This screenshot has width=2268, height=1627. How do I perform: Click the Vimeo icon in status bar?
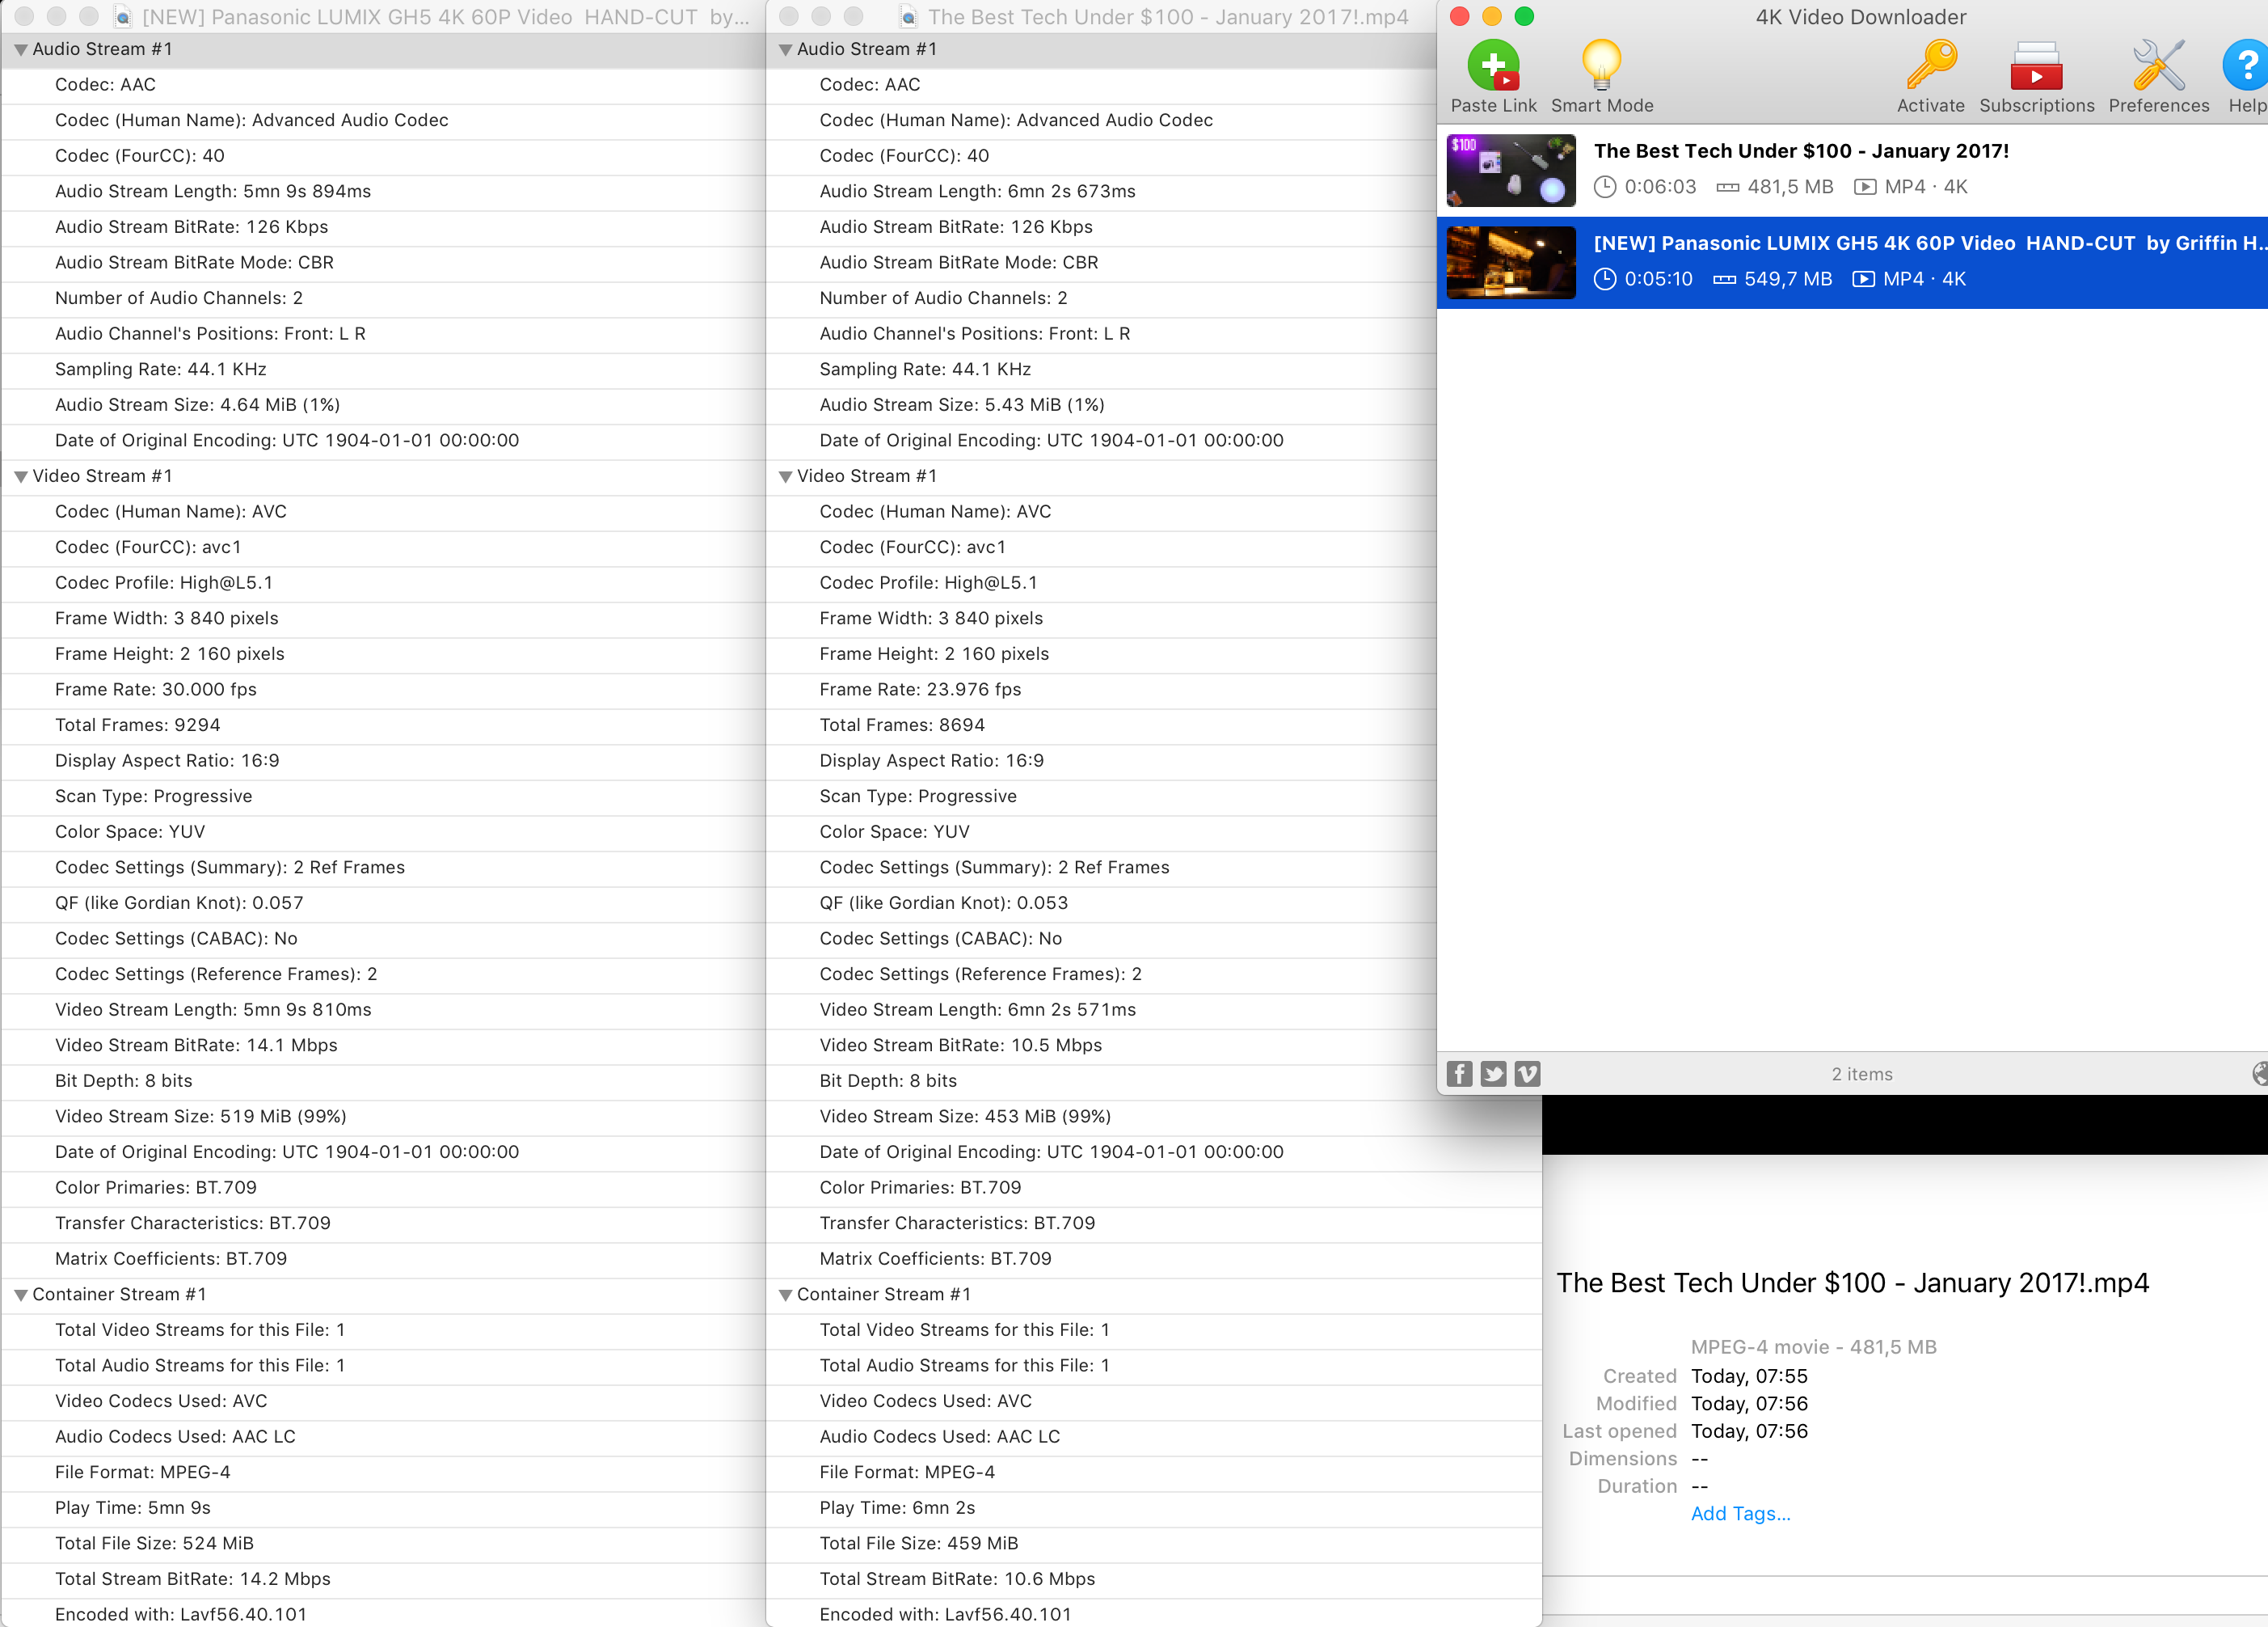1527,1074
